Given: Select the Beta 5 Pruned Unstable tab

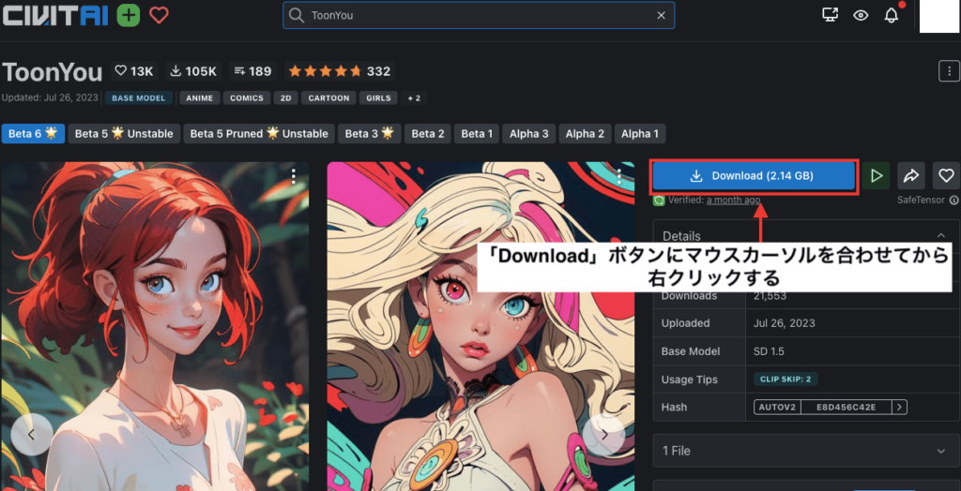Looking at the screenshot, I should [x=259, y=133].
